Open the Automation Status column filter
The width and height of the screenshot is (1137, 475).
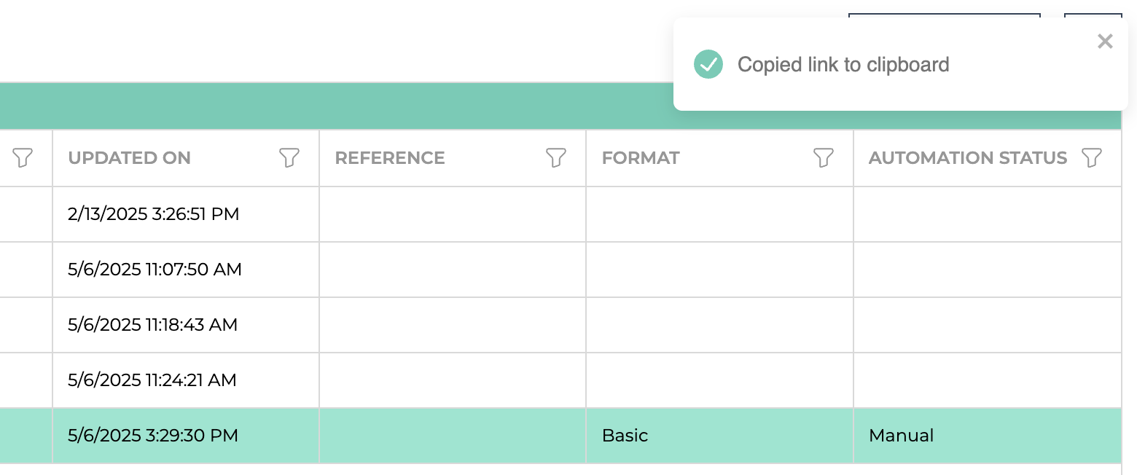tap(1091, 157)
